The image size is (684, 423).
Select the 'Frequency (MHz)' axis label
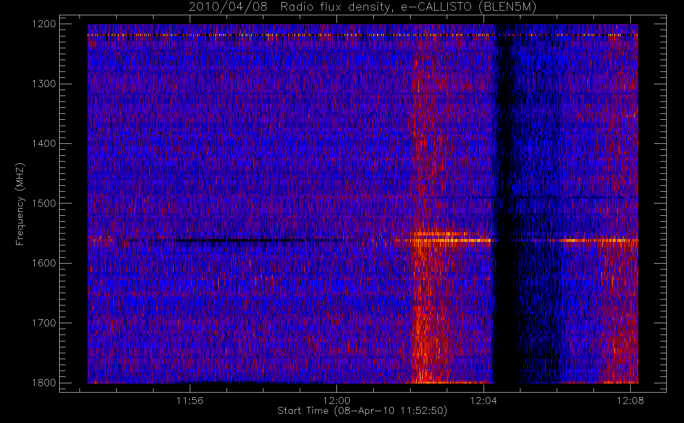point(20,204)
